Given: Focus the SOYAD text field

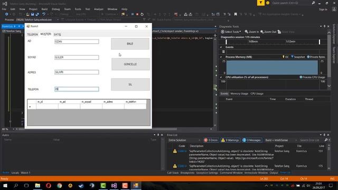Looking at the screenshot, I should (77, 58).
